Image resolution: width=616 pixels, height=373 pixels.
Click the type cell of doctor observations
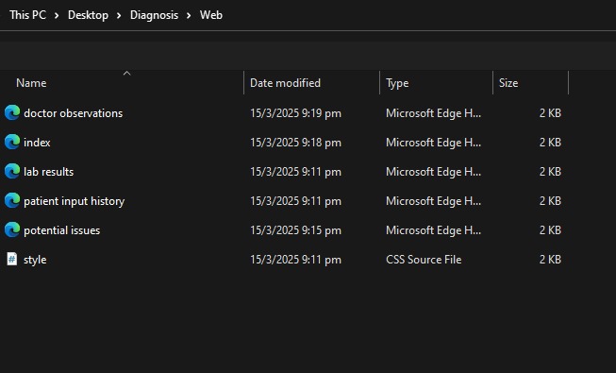433,113
